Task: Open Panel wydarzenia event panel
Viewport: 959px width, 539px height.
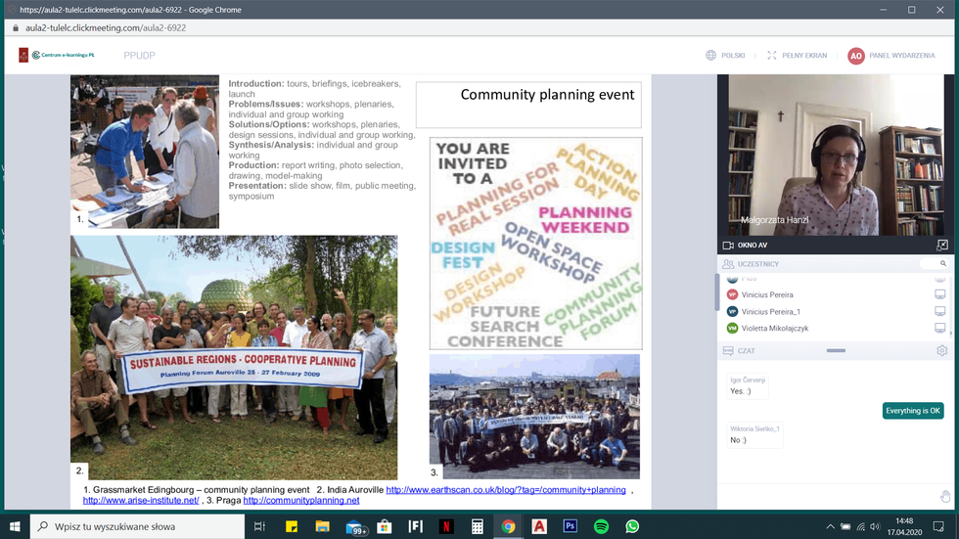Action: (901, 56)
